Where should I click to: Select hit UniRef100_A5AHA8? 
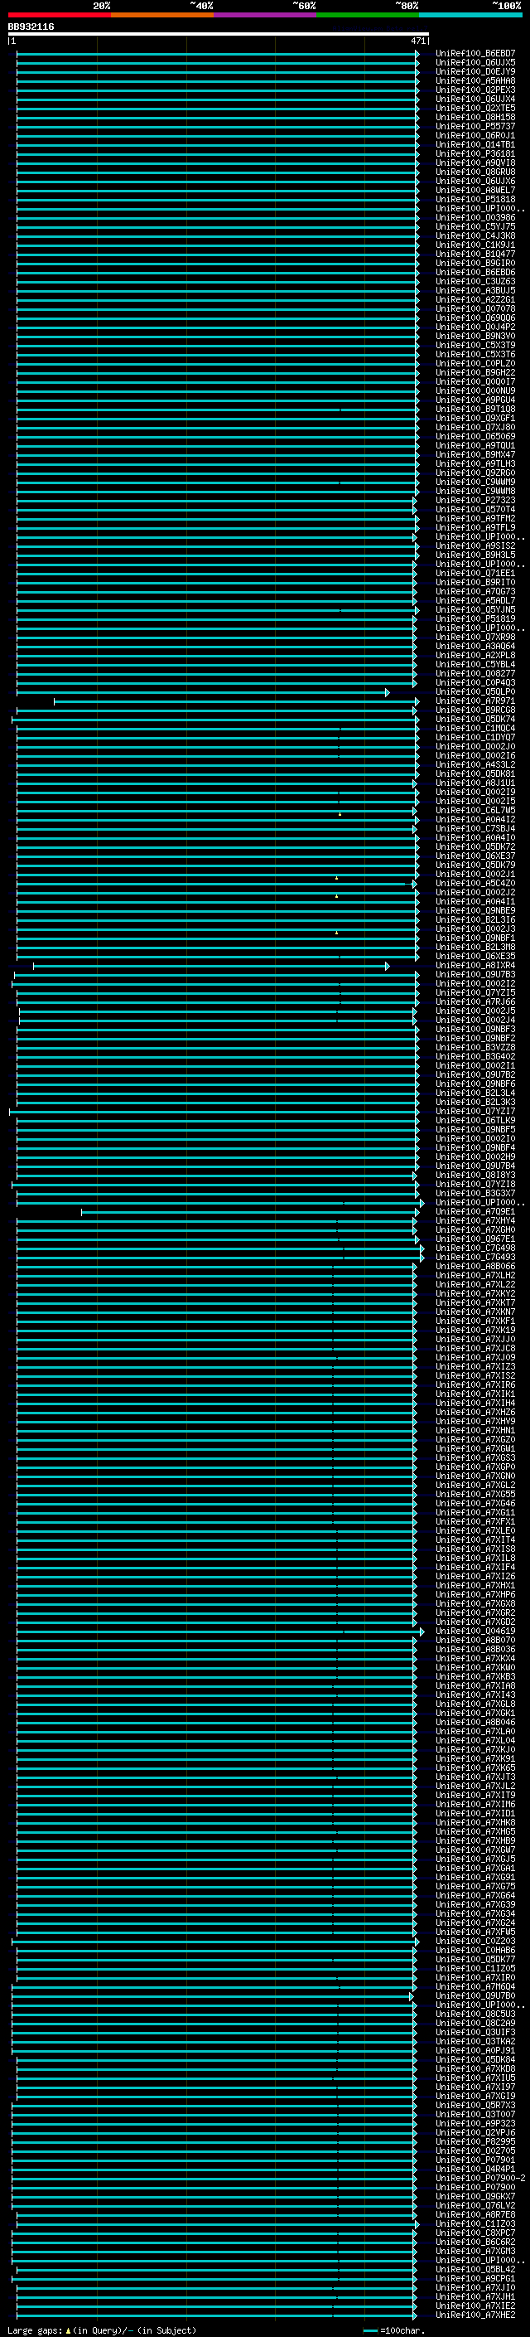(475, 80)
